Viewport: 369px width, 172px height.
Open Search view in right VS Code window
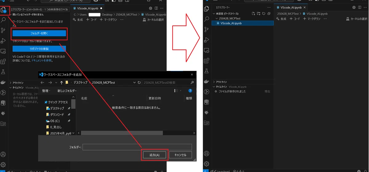pos(207,19)
